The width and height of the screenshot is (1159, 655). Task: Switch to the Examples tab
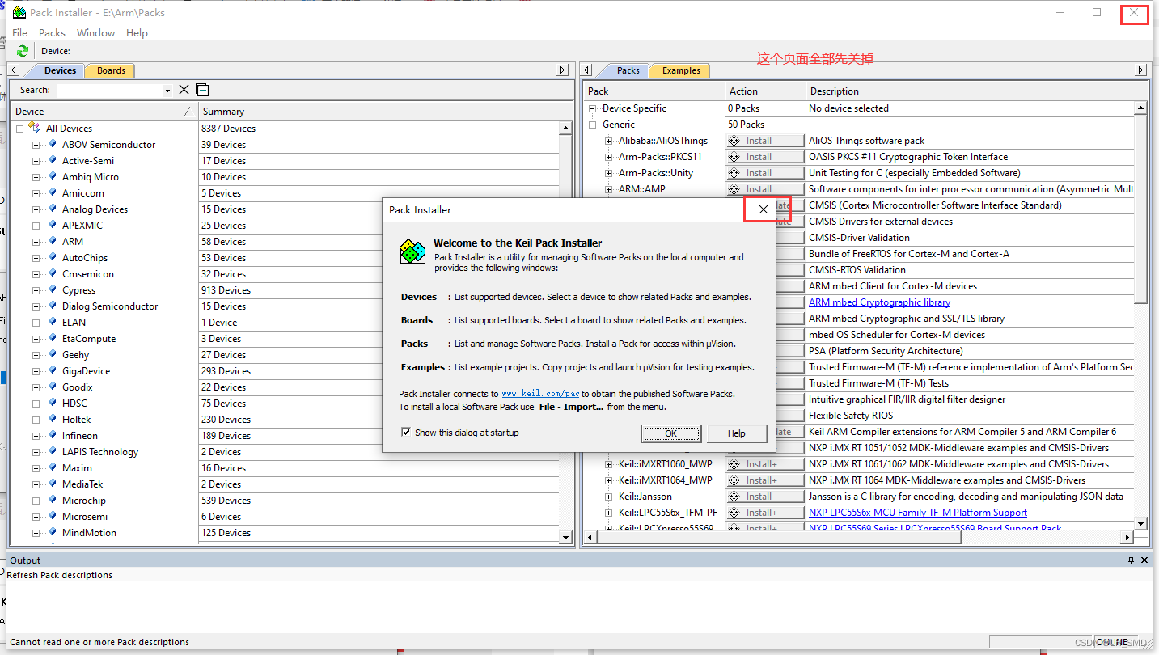click(681, 70)
